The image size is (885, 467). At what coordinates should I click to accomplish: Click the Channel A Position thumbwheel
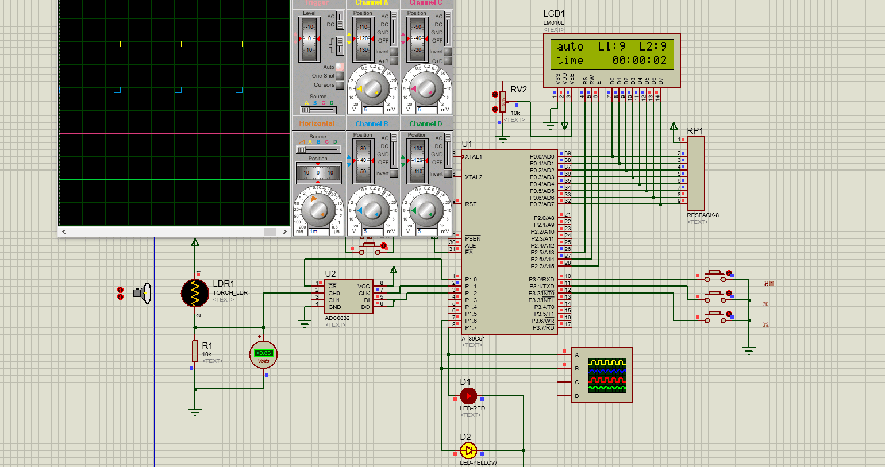363,38
